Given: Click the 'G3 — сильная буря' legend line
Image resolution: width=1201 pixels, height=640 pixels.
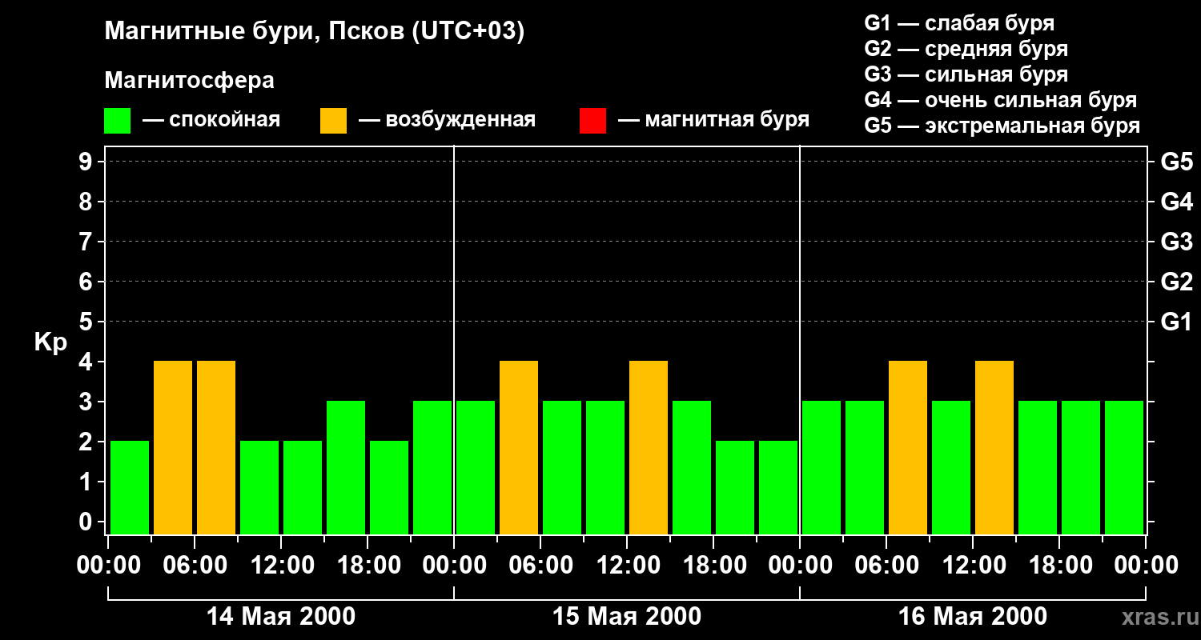Looking at the screenshot, I should 966,74.
